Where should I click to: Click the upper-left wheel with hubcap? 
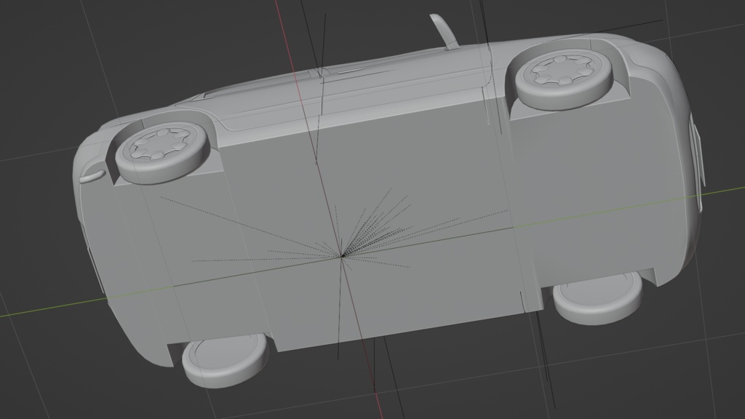(x=162, y=151)
